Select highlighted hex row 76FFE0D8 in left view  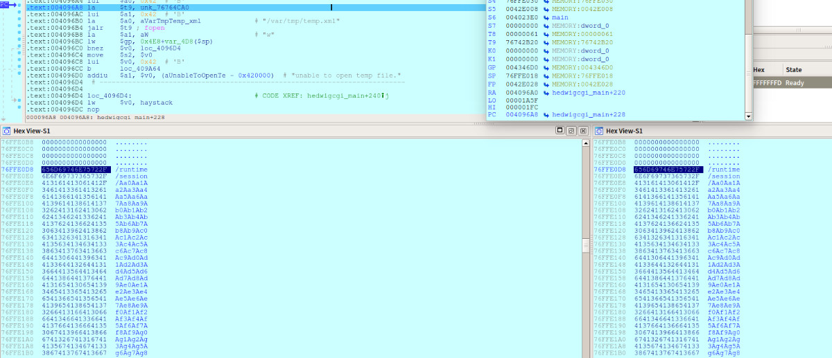coord(76,169)
